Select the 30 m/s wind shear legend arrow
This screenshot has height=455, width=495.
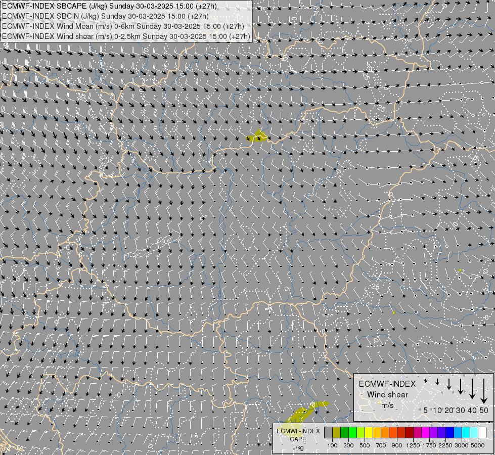[x=461, y=386]
